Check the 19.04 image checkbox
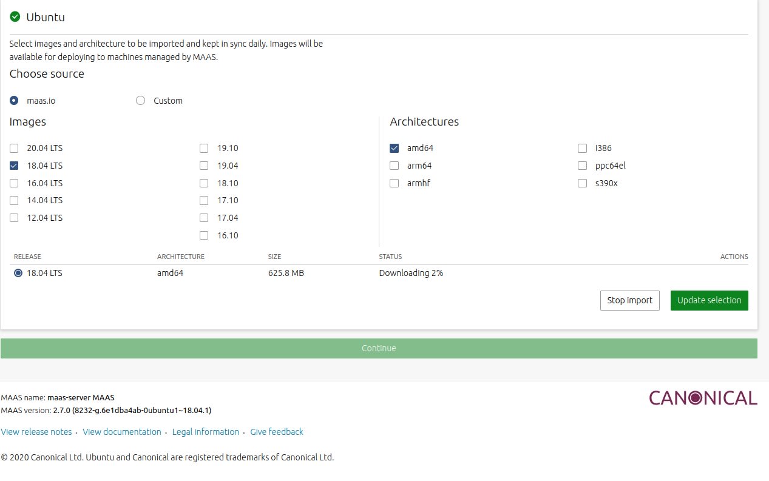 pyautogui.click(x=204, y=166)
